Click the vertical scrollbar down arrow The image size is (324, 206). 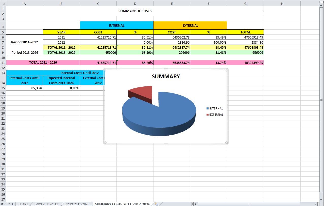click(321, 200)
